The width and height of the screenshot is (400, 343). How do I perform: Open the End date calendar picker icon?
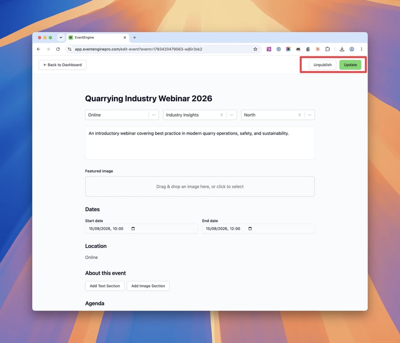click(x=250, y=229)
